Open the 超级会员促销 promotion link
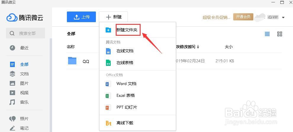293x132 pixels. [216, 17]
